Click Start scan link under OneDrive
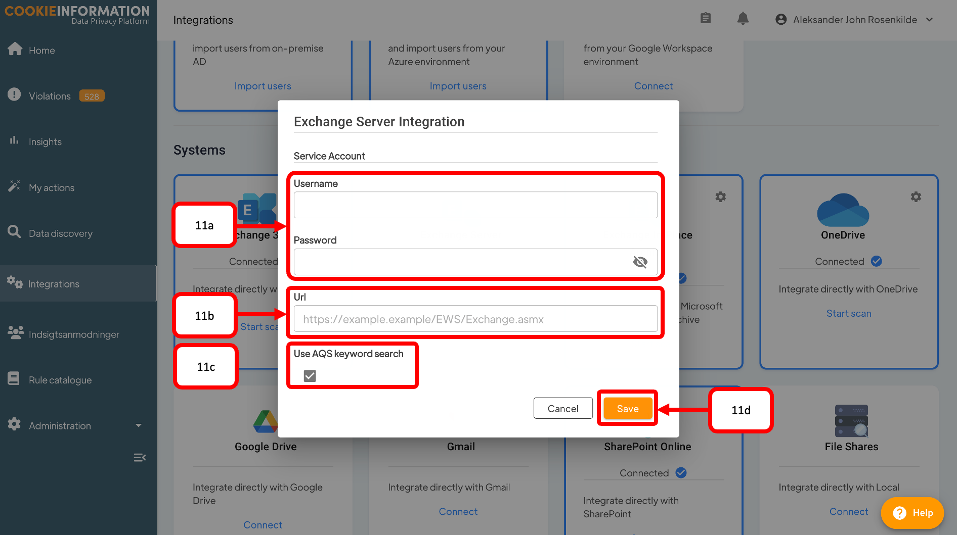 [x=848, y=313]
